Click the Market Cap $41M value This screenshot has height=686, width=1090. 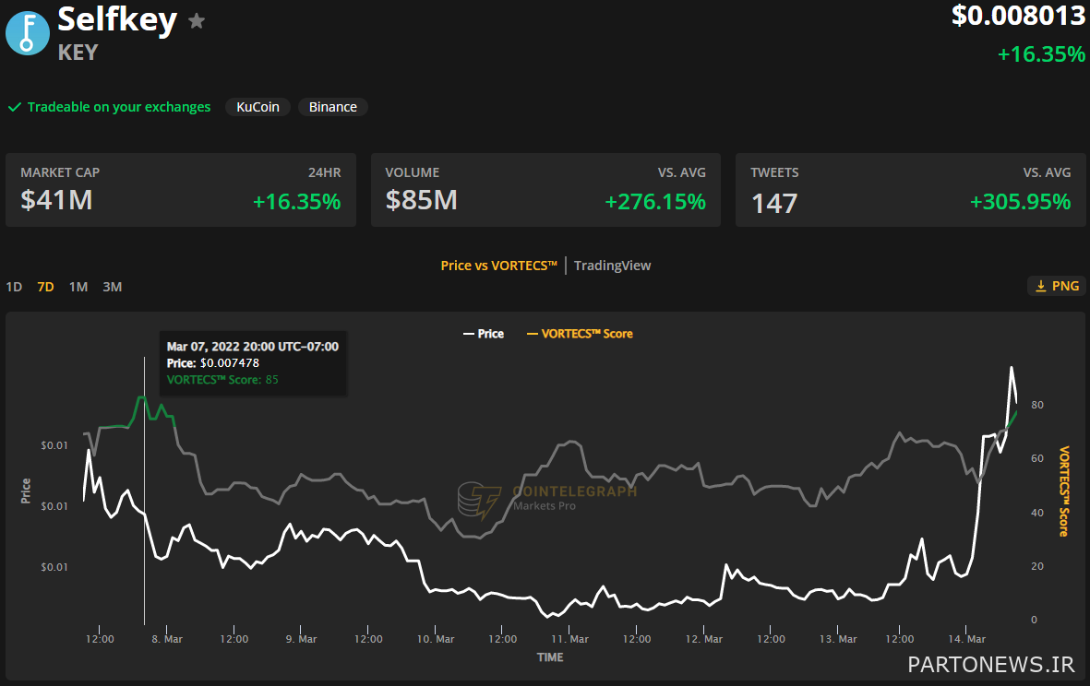click(56, 200)
